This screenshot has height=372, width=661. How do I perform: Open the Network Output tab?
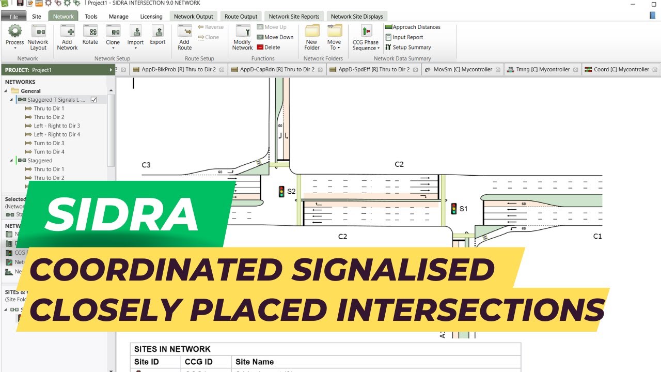click(x=194, y=17)
